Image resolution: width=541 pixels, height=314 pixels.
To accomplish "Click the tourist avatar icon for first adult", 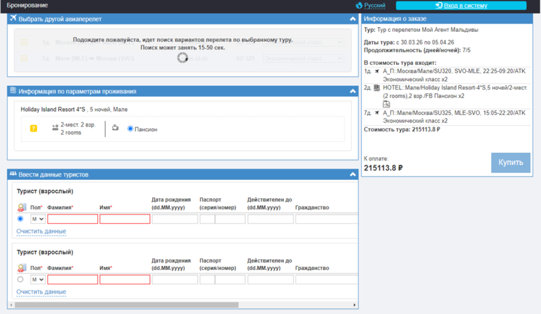I will tap(22, 208).
